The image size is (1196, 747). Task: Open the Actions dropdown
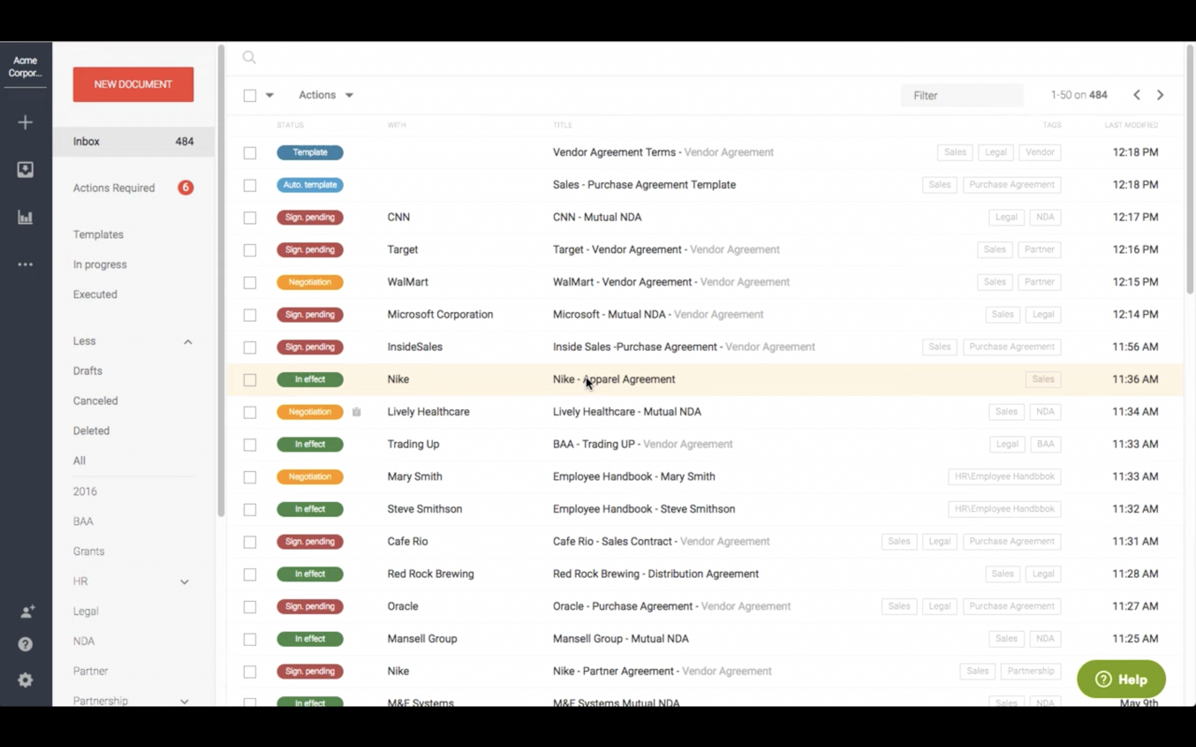325,95
